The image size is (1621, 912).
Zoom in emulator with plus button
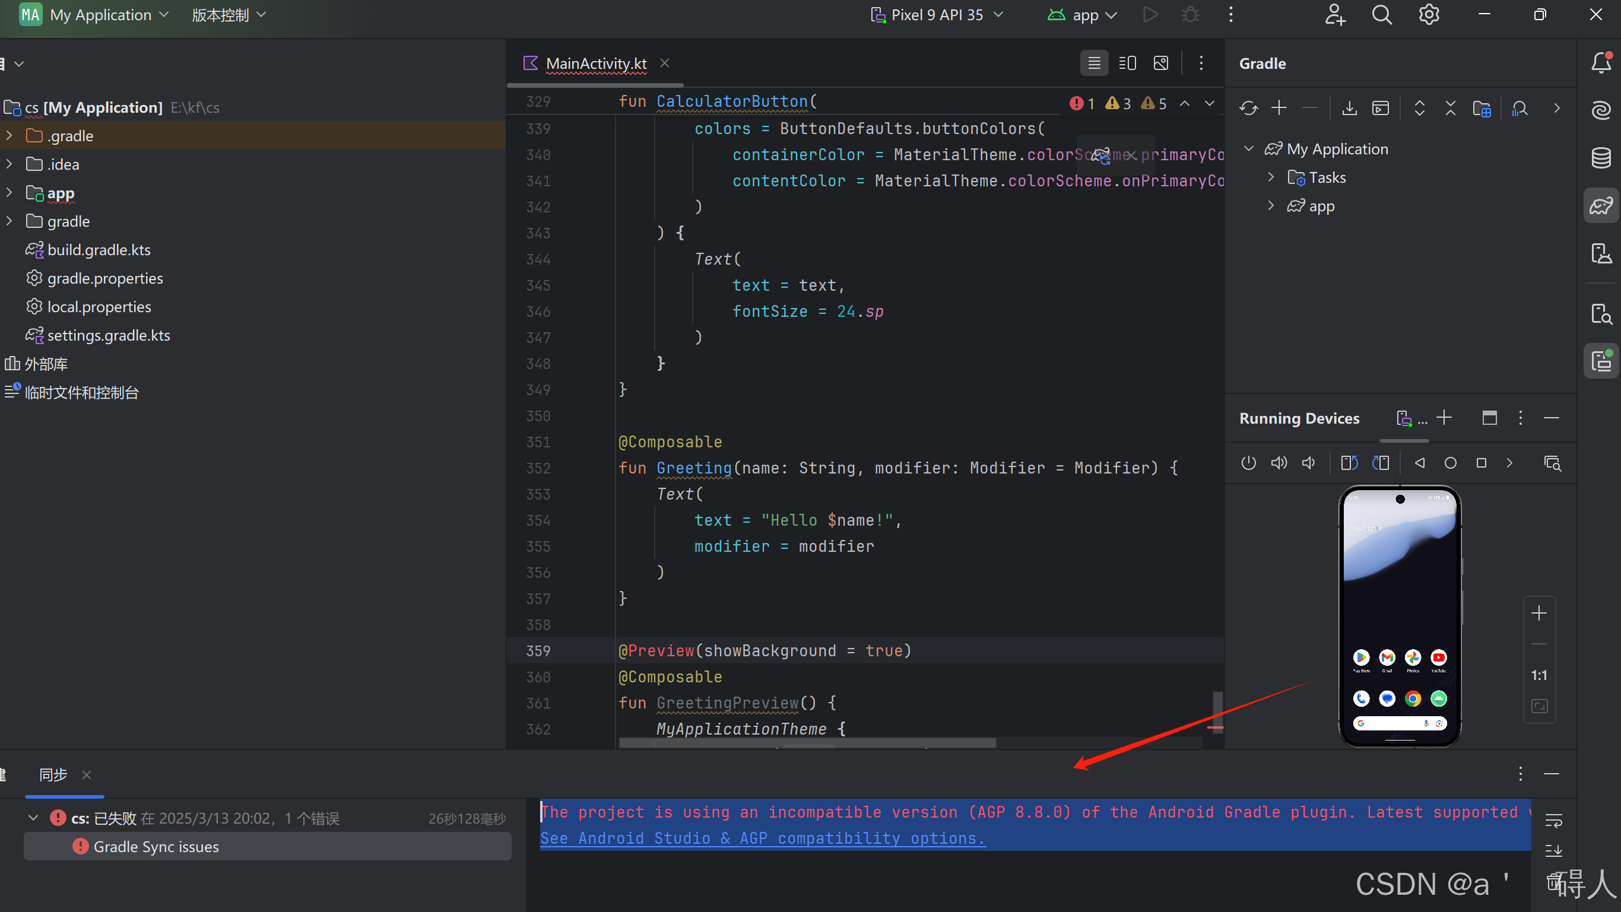pyautogui.click(x=1538, y=614)
